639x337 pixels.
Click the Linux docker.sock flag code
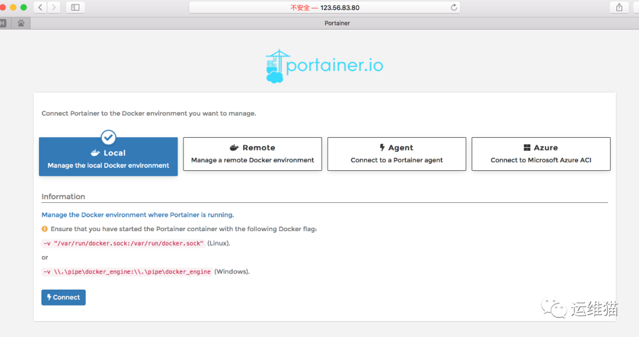click(x=123, y=244)
